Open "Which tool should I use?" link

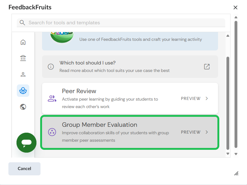click(88, 63)
